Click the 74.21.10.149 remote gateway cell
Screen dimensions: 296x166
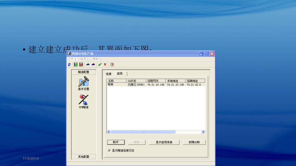156,85
